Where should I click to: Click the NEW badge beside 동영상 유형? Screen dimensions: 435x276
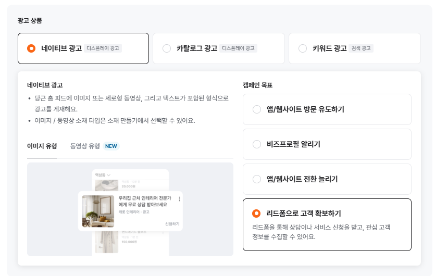[x=111, y=146]
